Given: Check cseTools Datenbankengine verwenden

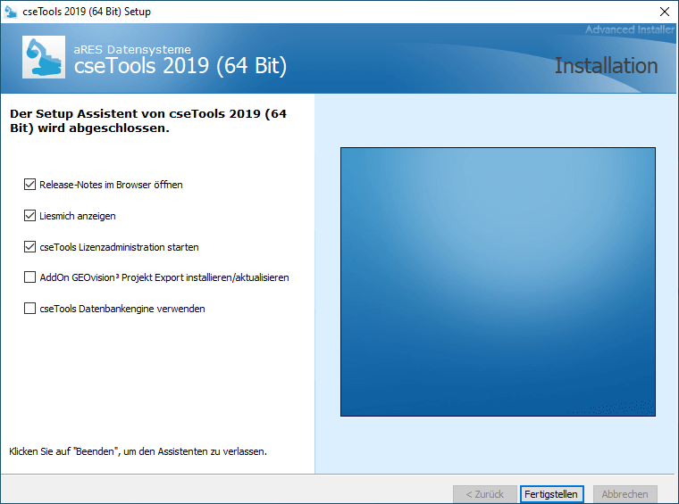Looking at the screenshot, I should (30, 309).
